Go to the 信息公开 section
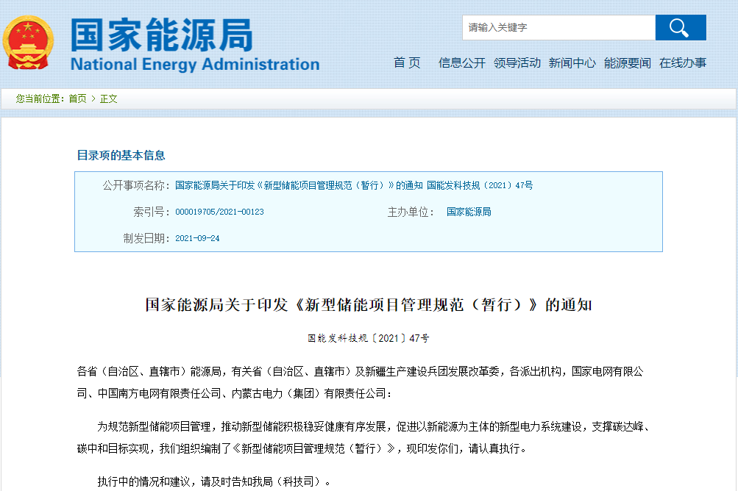The height and width of the screenshot is (491, 738). pyautogui.click(x=462, y=63)
